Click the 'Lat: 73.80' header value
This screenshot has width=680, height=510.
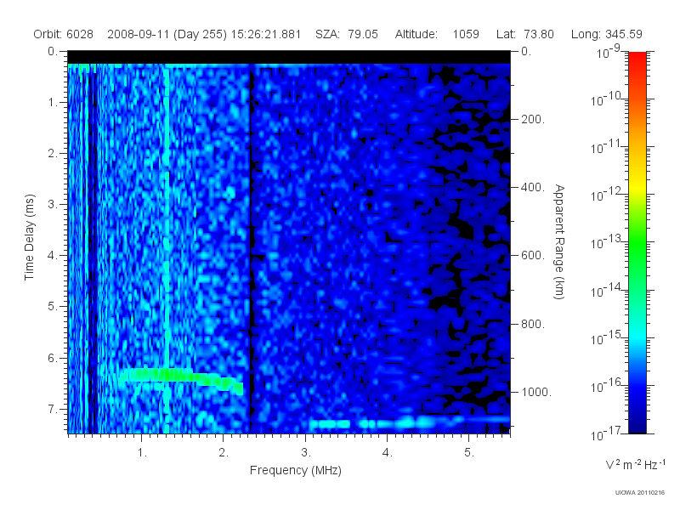pos(525,34)
